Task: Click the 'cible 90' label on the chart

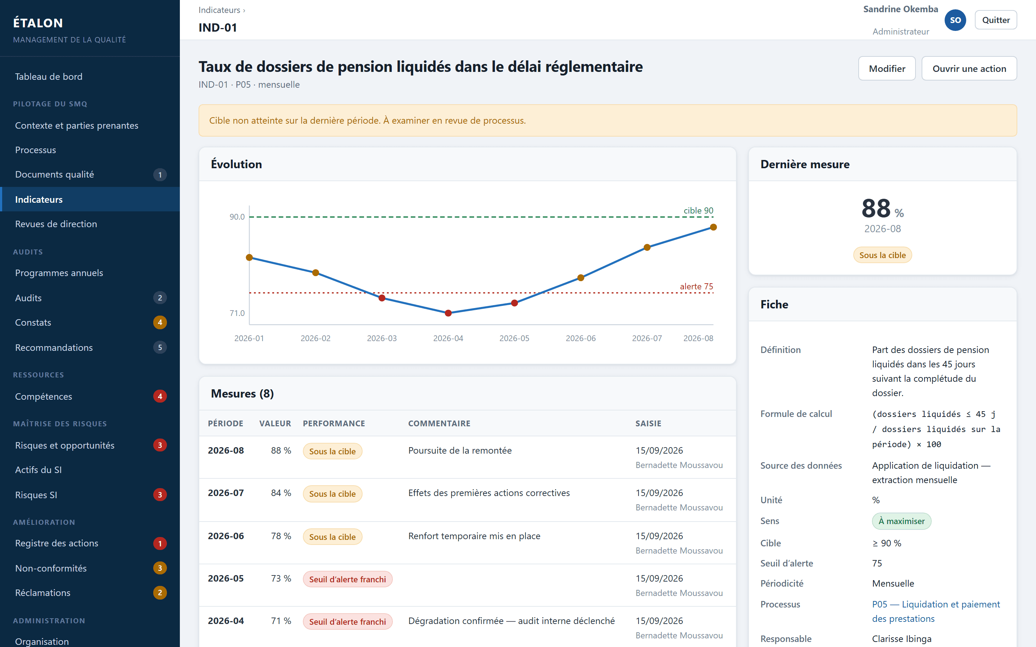Action: 698,211
